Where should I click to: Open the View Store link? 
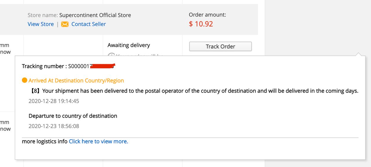coord(41,24)
